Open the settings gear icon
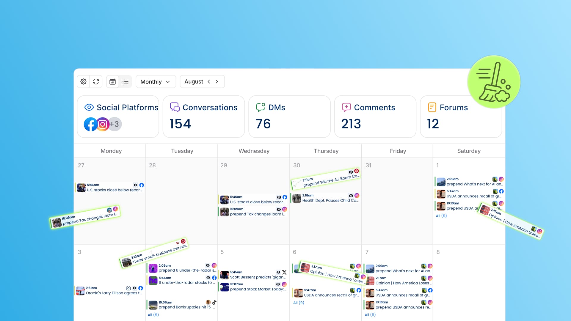The height and width of the screenshot is (321, 571). tap(83, 81)
